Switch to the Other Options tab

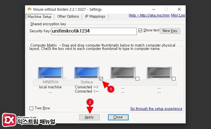coord(68,17)
